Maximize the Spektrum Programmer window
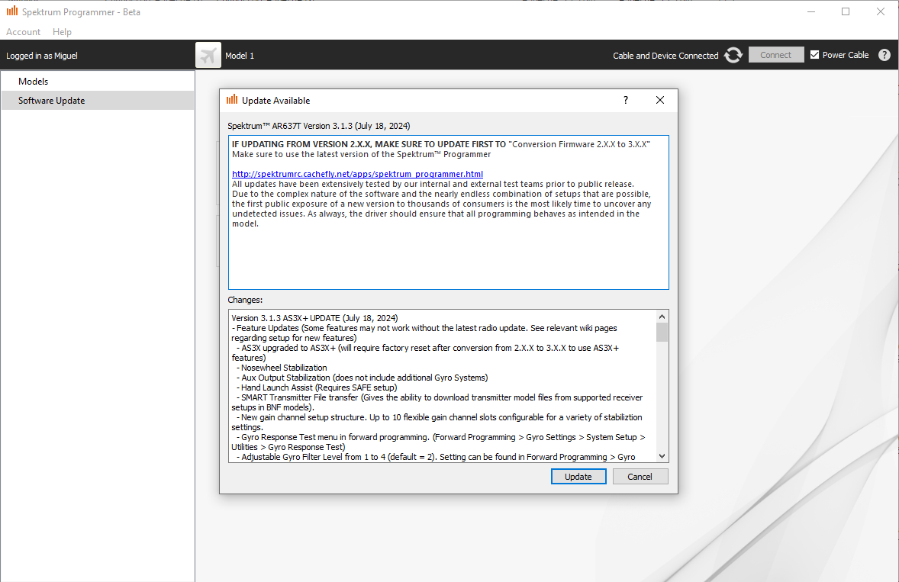The image size is (899, 582). click(x=846, y=11)
